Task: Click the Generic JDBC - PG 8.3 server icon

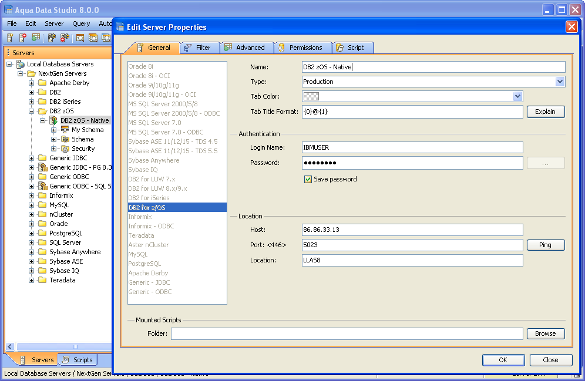Action: pyautogui.click(x=42, y=167)
